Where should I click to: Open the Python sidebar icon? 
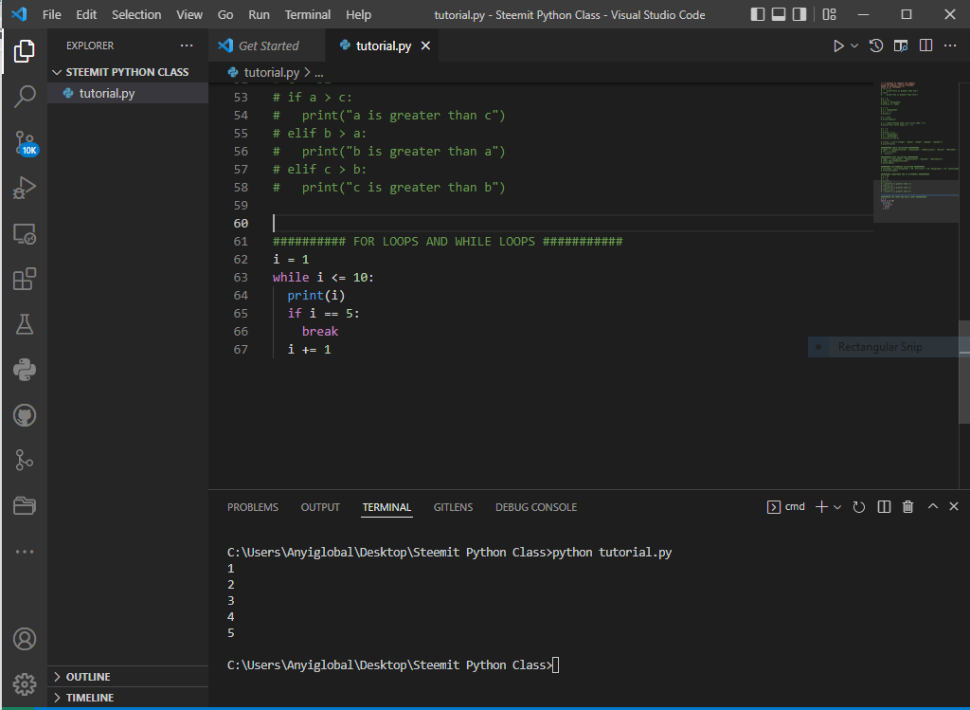point(25,370)
